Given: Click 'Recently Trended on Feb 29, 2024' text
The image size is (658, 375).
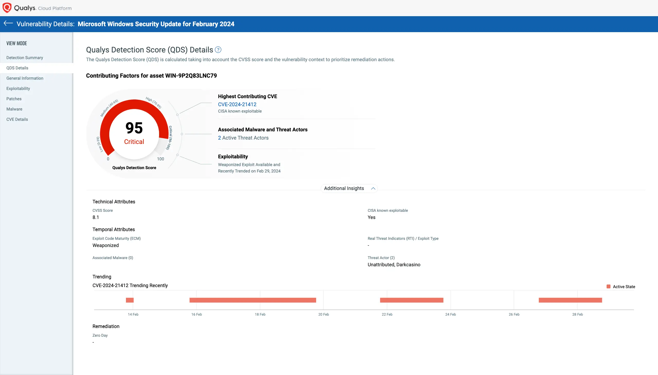Looking at the screenshot, I should [x=249, y=171].
